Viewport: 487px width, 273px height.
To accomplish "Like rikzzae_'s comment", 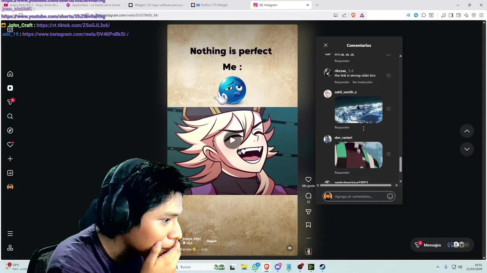I will coord(388,75).
